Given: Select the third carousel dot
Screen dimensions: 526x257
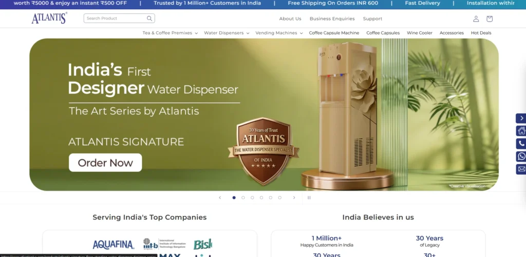Looking at the screenshot, I should coord(252,197).
